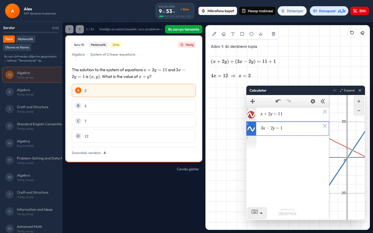Toggle the Hesap makinesi calculator

tap(257, 11)
